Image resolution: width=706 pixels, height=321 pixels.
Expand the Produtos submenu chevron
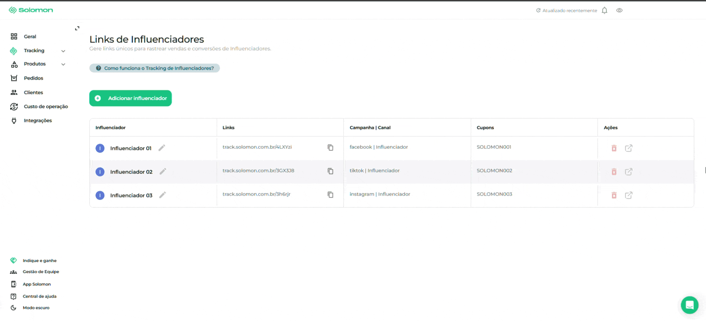[63, 64]
